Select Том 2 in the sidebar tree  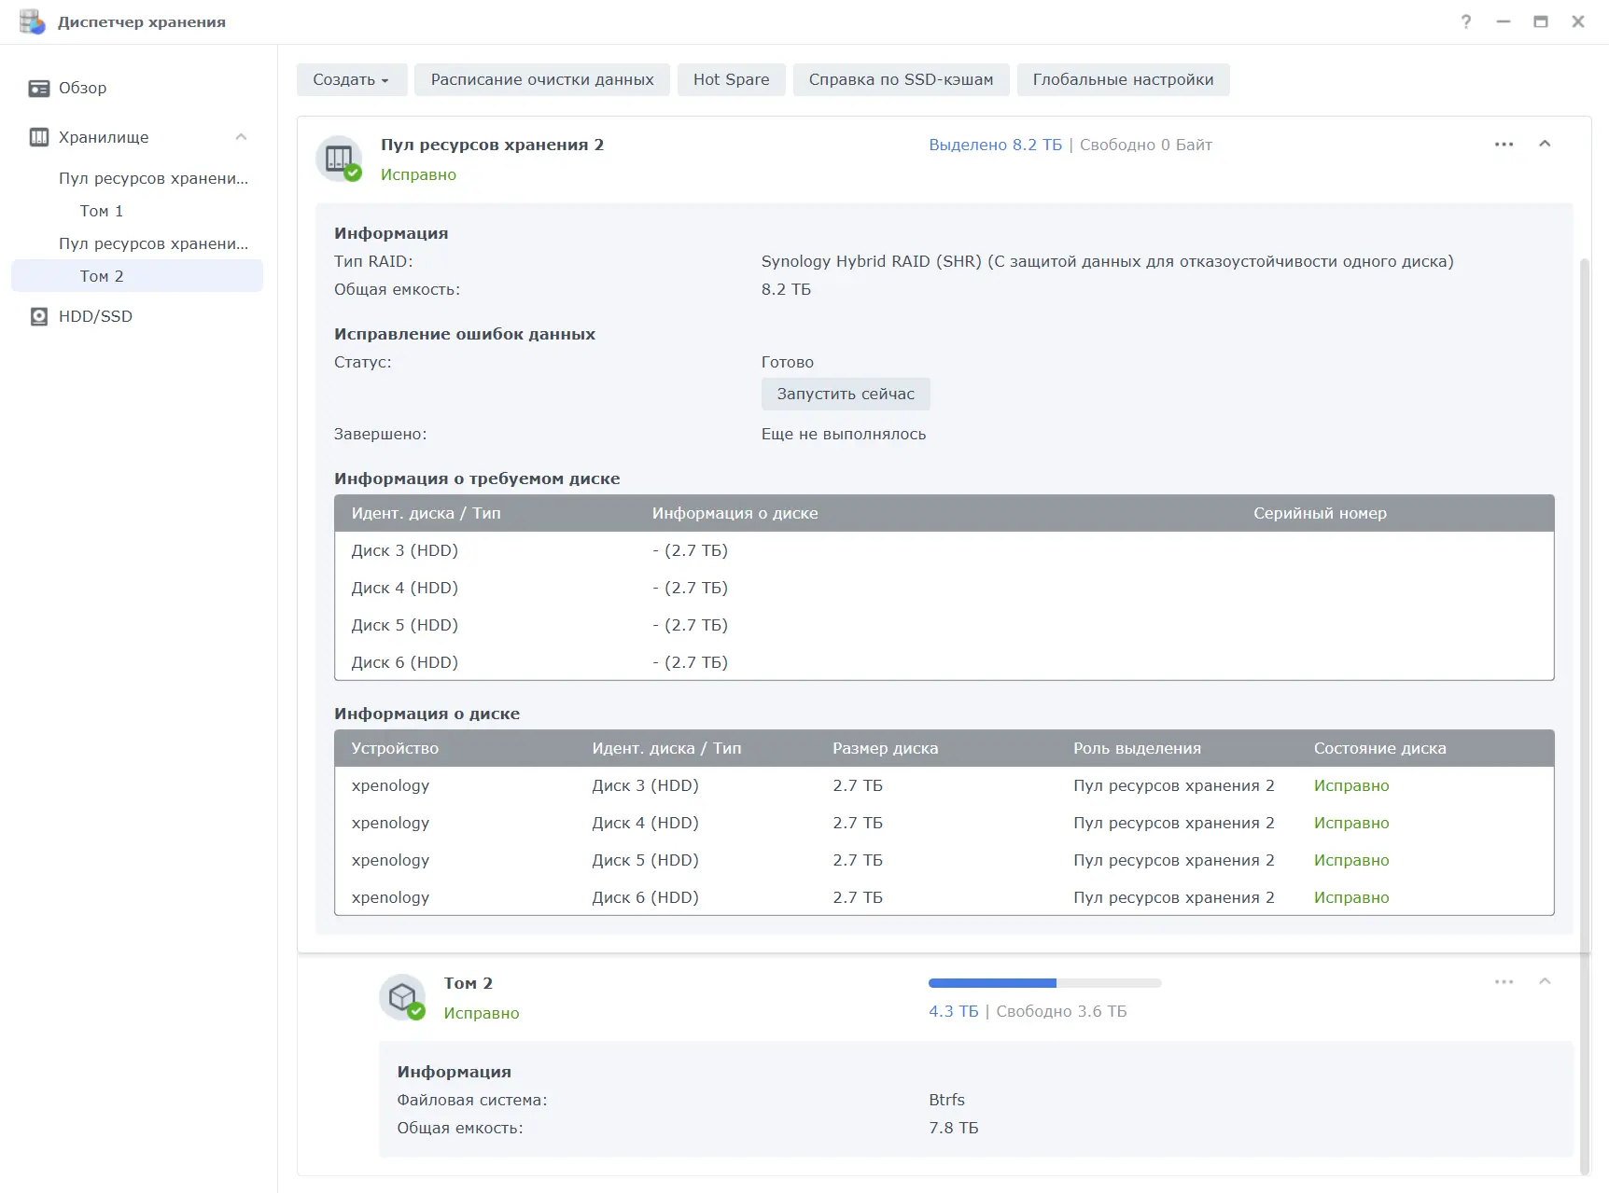[x=137, y=276]
